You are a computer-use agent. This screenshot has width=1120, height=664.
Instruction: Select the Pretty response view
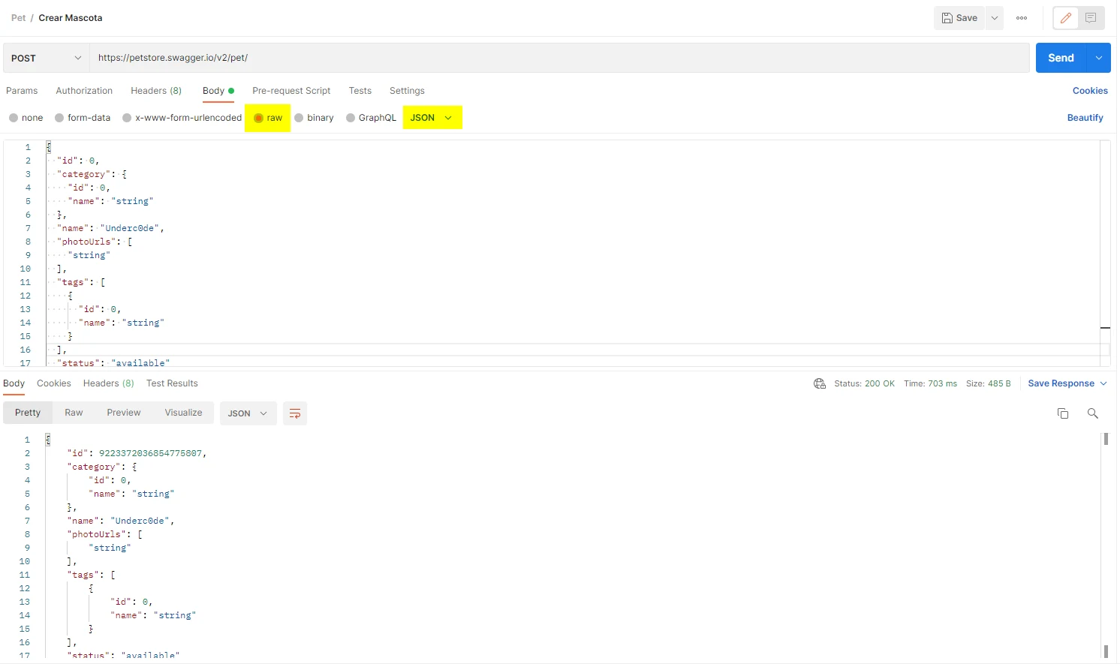(28, 413)
